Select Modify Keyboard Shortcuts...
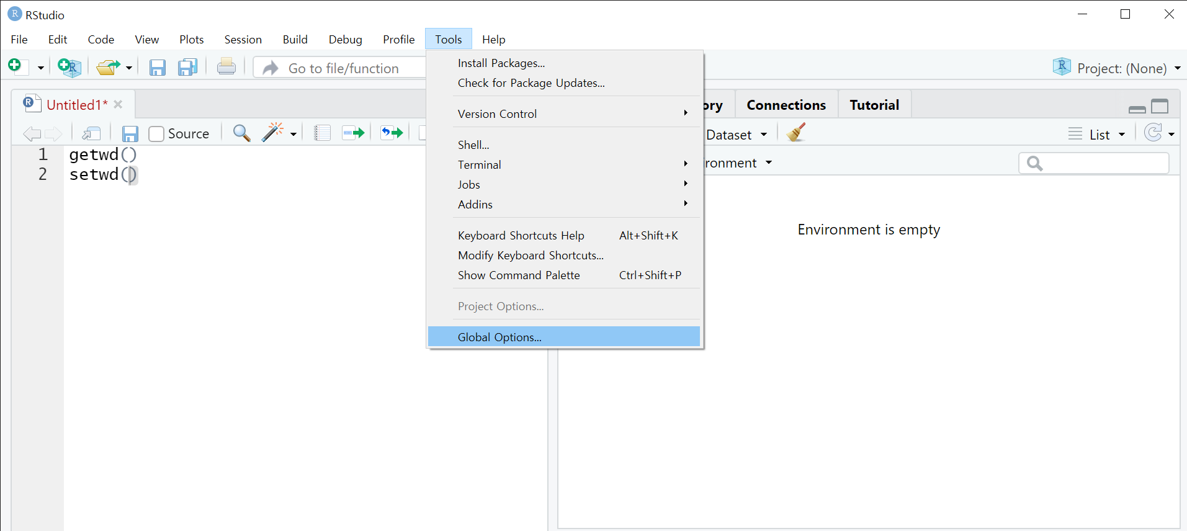This screenshot has height=531, width=1187. [x=564, y=256]
